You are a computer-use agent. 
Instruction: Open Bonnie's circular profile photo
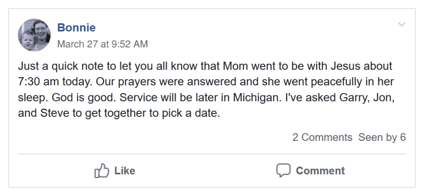click(34, 35)
